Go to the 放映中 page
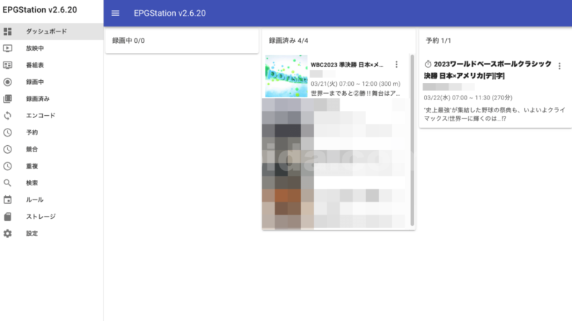The image size is (572, 321). [x=51, y=48]
